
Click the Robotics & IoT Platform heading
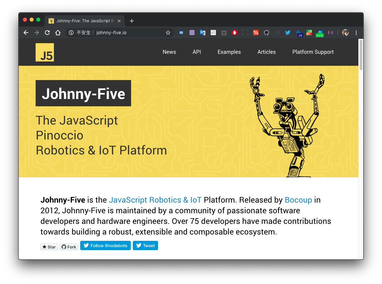[101, 150]
